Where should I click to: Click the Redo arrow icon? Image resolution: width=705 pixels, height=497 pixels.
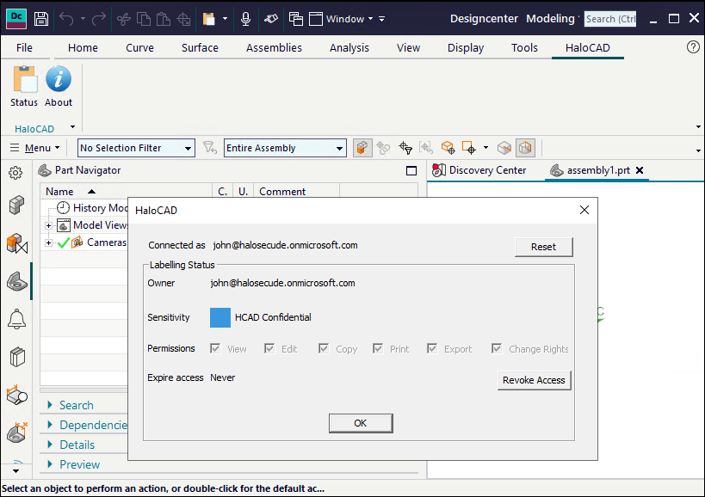click(x=98, y=19)
